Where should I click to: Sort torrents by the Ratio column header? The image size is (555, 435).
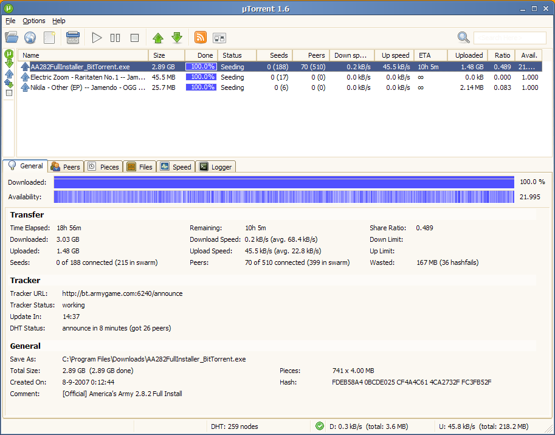[x=501, y=55]
